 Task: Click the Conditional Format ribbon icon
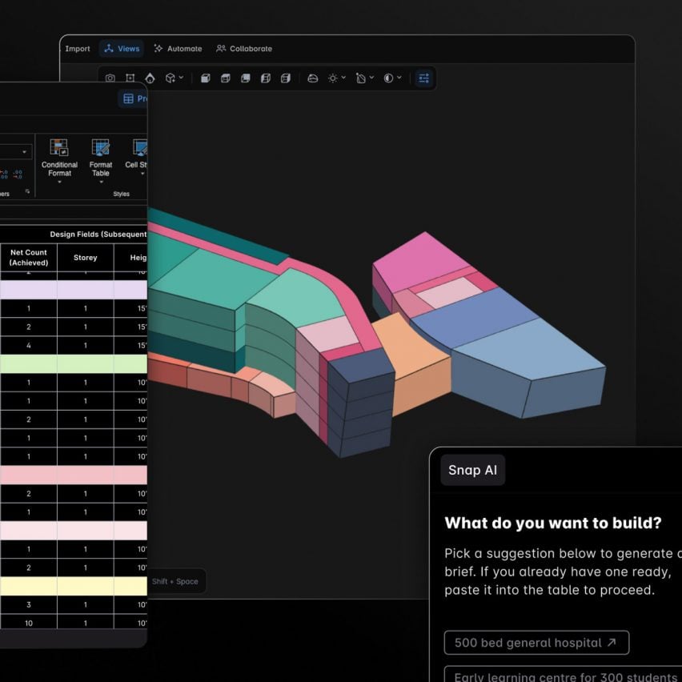58,147
